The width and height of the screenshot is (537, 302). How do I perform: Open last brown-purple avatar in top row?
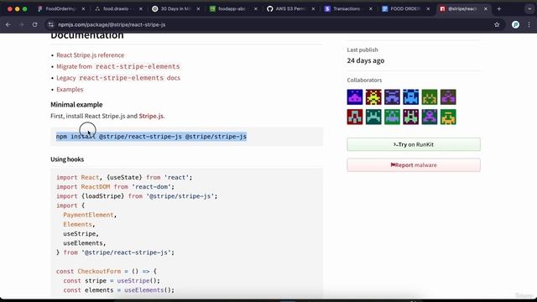click(x=448, y=97)
